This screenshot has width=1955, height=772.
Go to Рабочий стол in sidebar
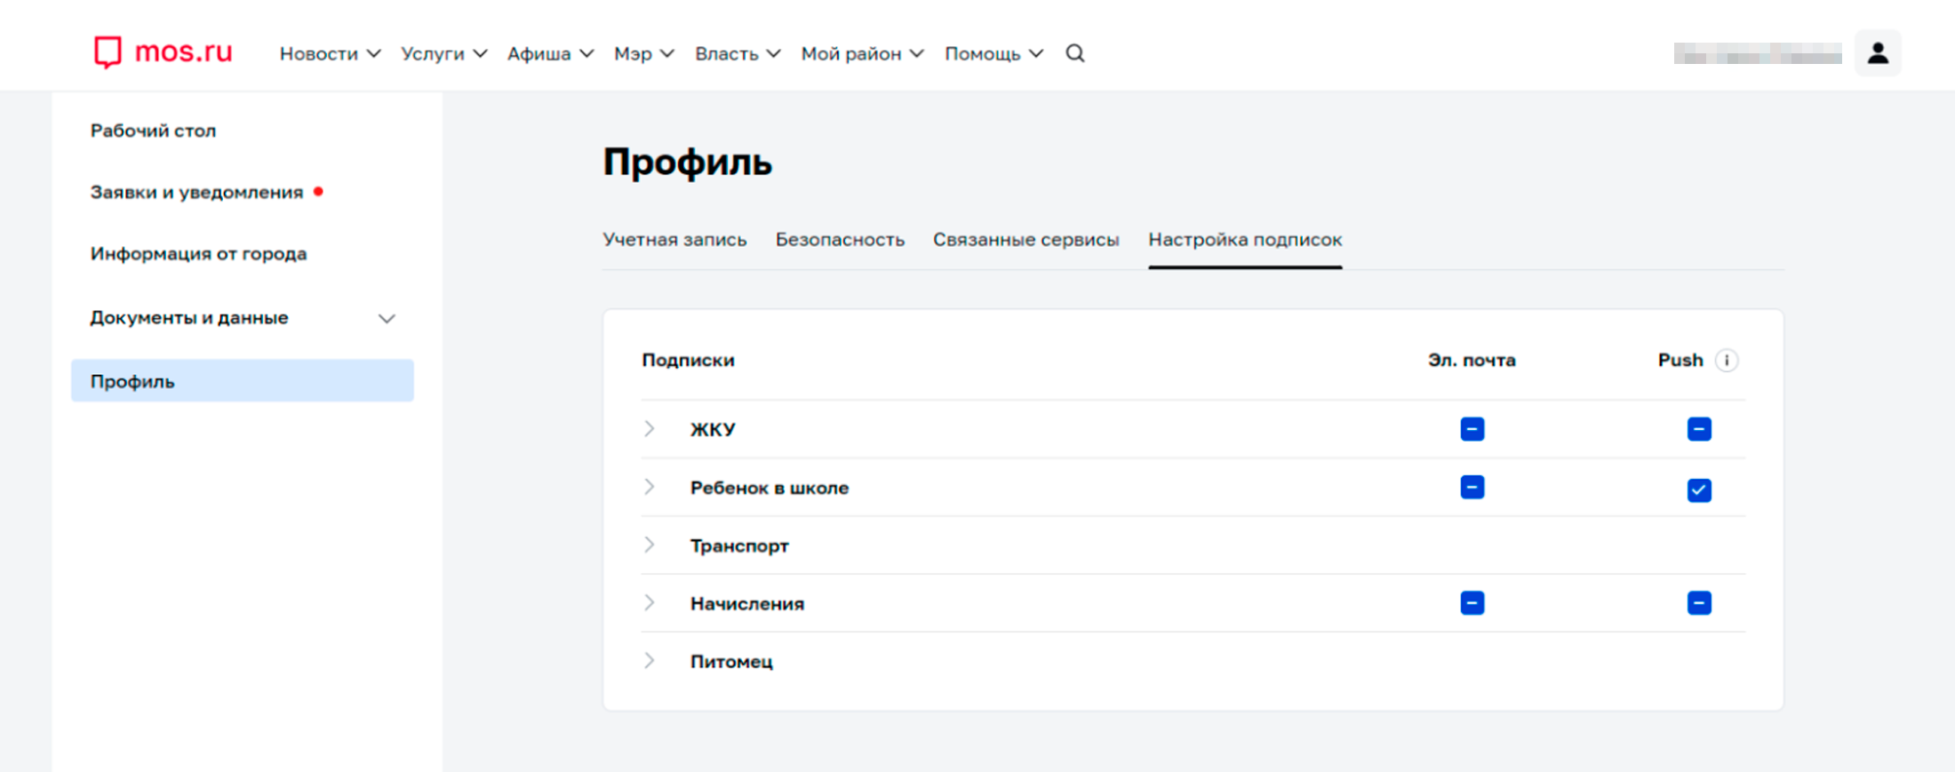point(153,131)
